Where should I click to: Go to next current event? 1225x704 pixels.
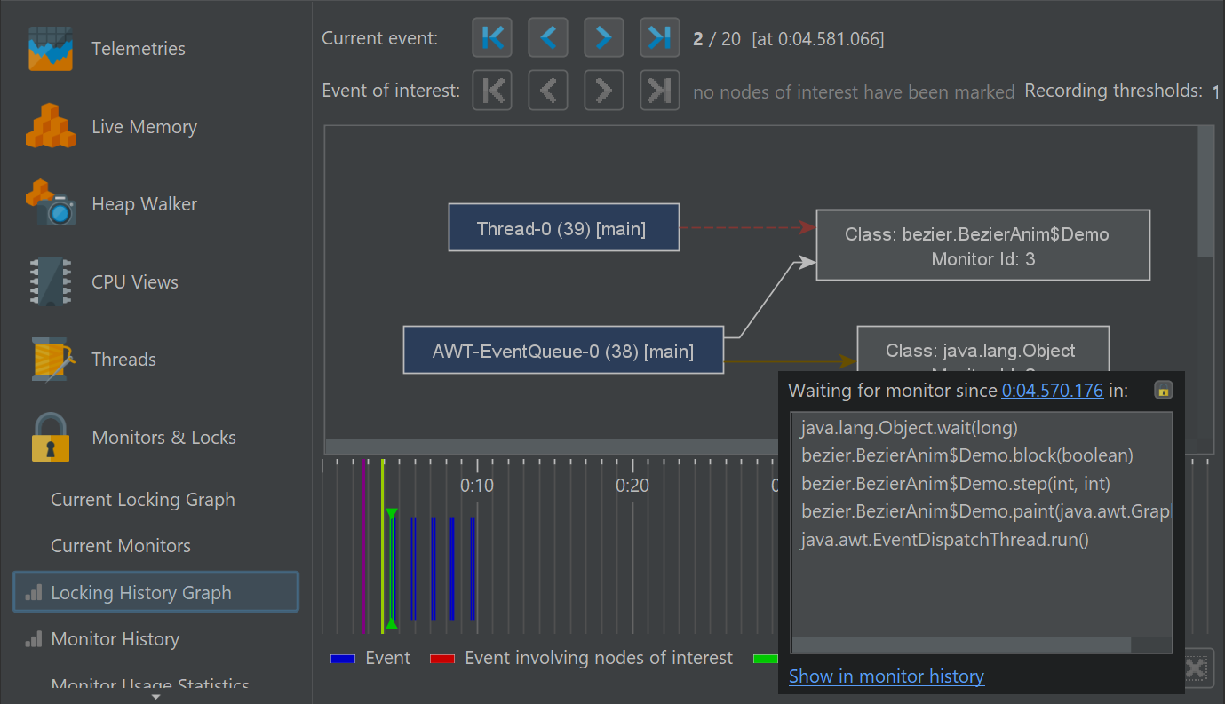(604, 37)
